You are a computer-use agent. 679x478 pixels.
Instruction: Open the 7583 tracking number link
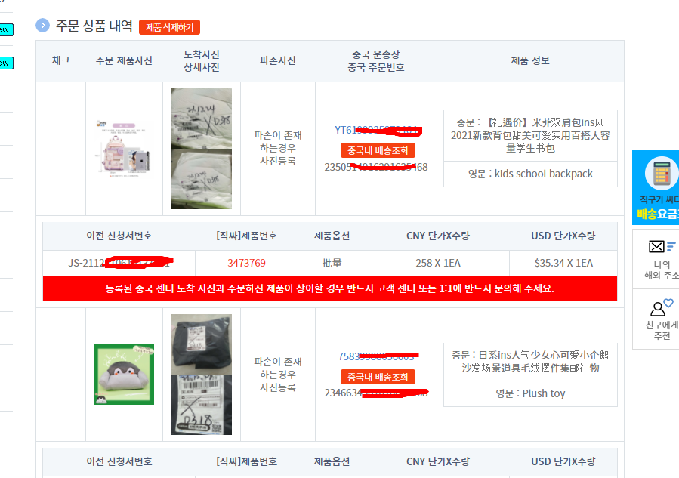(377, 356)
